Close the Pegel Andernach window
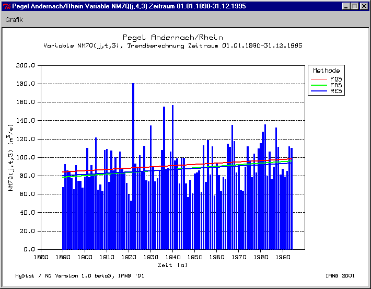The image size is (371, 289). (x=364, y=6)
